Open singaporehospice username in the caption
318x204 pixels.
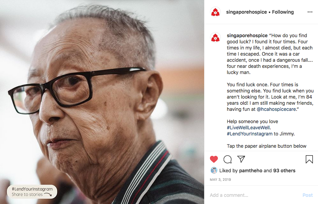pyautogui.click(x=247, y=35)
